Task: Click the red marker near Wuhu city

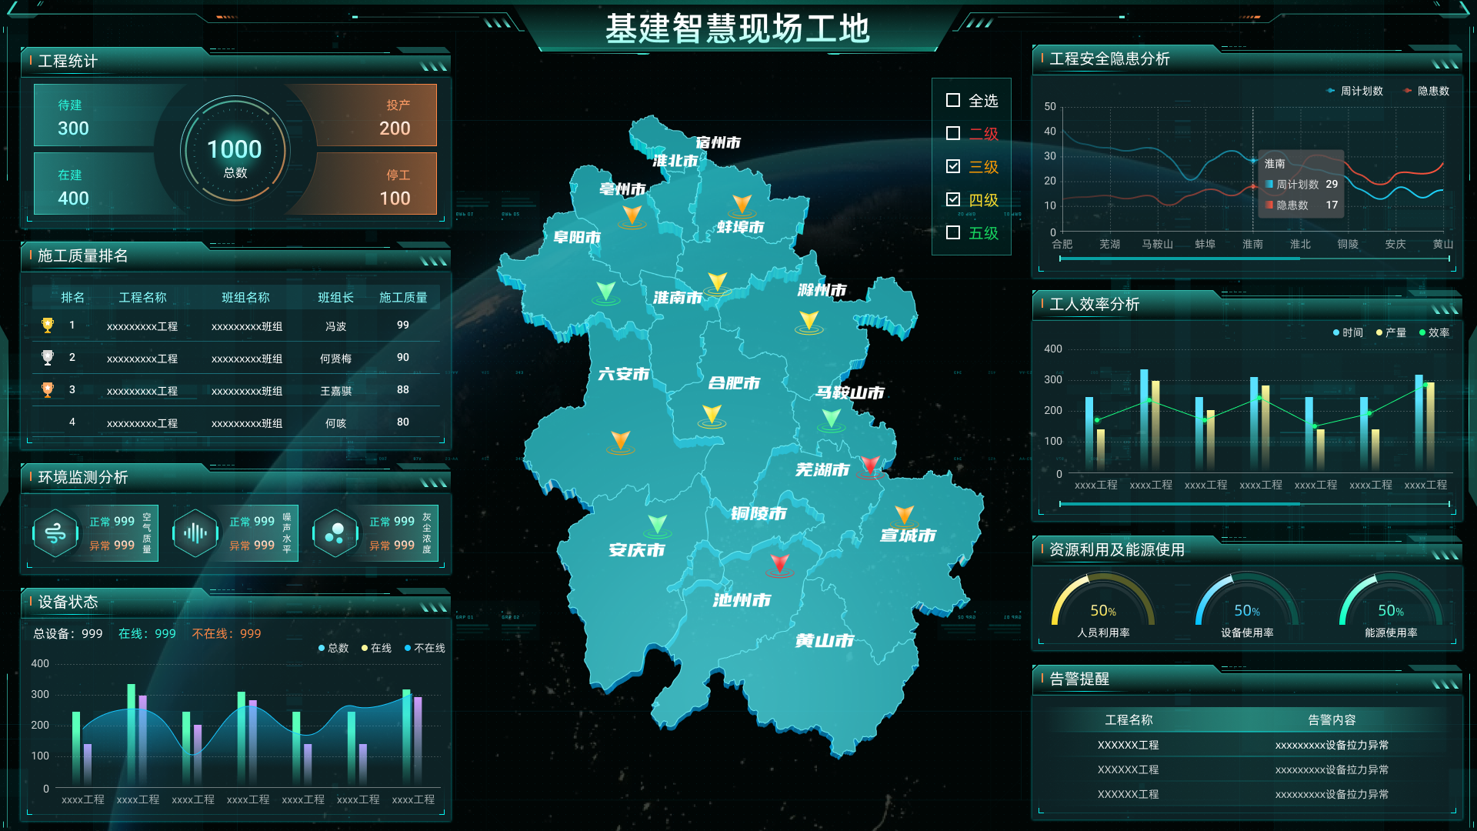Action: click(x=870, y=466)
